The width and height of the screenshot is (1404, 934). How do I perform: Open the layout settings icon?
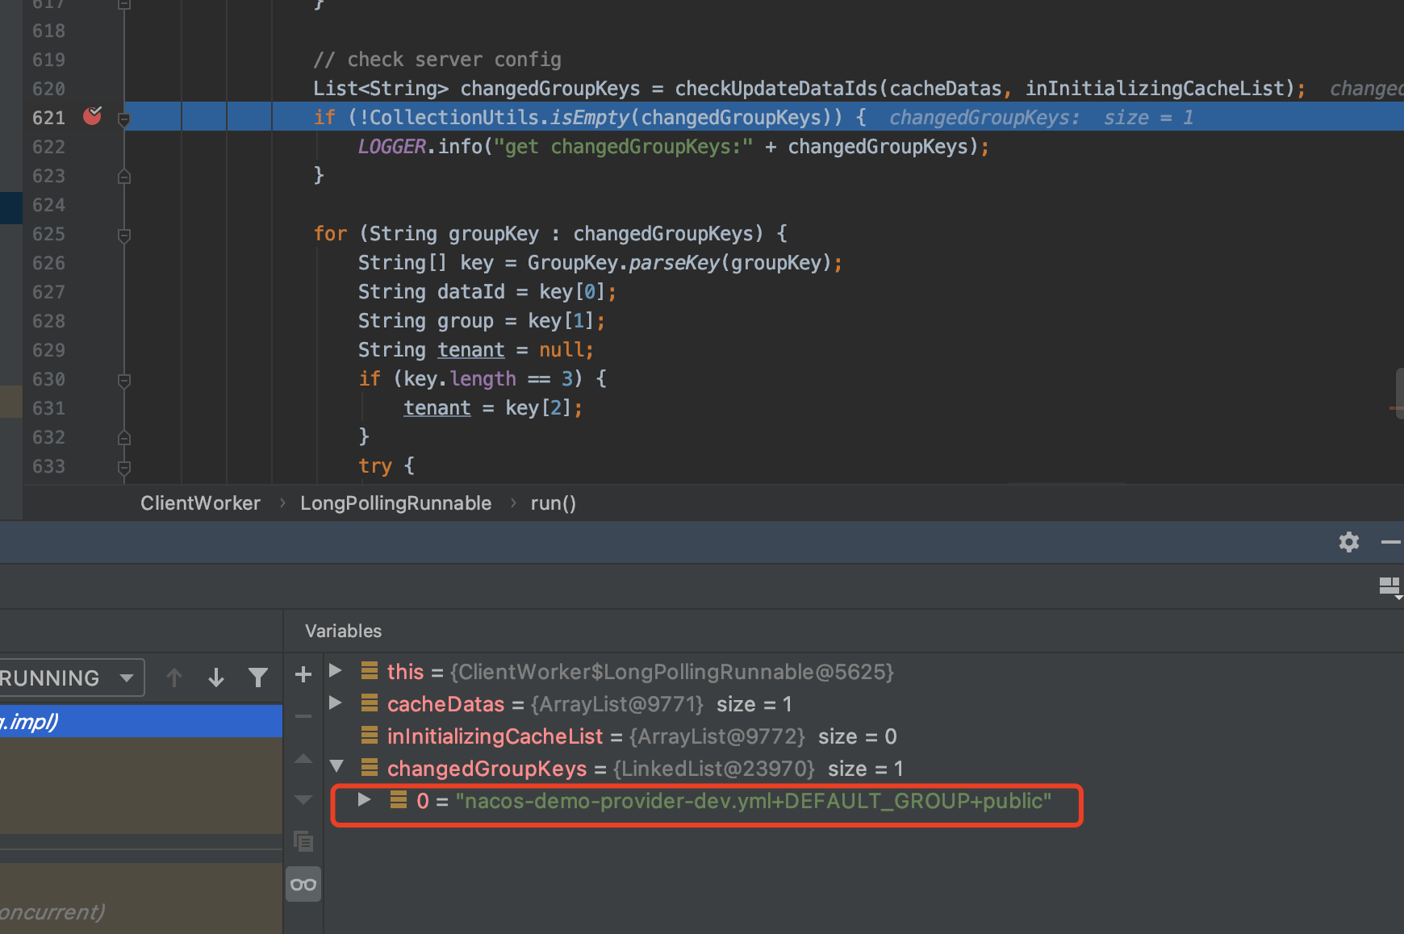pyautogui.click(x=1389, y=586)
